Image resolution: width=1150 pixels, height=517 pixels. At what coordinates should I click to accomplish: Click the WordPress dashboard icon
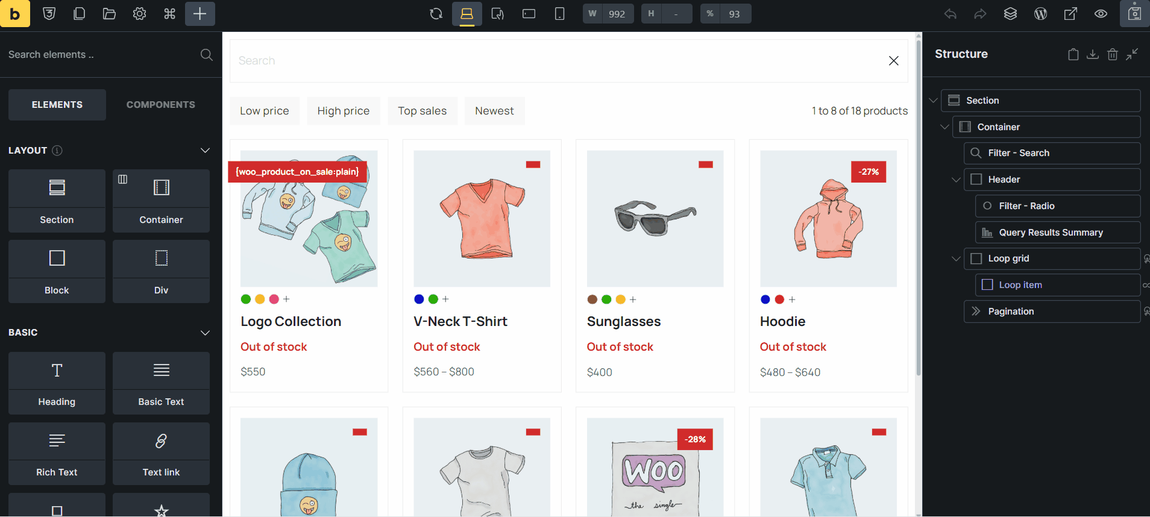[1041, 13]
